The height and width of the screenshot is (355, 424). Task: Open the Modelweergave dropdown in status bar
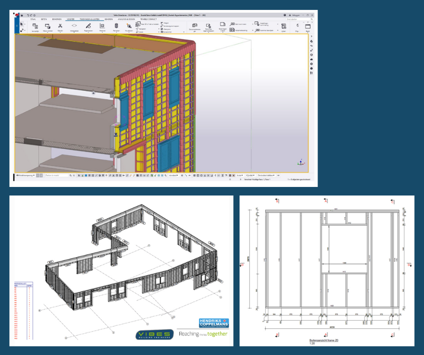[26, 175]
